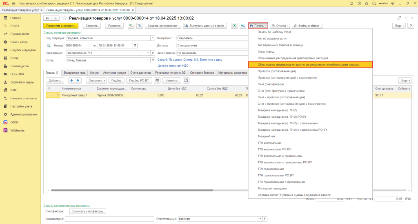Open favorites star in title bar

pyautogui.click(x=367, y=3)
